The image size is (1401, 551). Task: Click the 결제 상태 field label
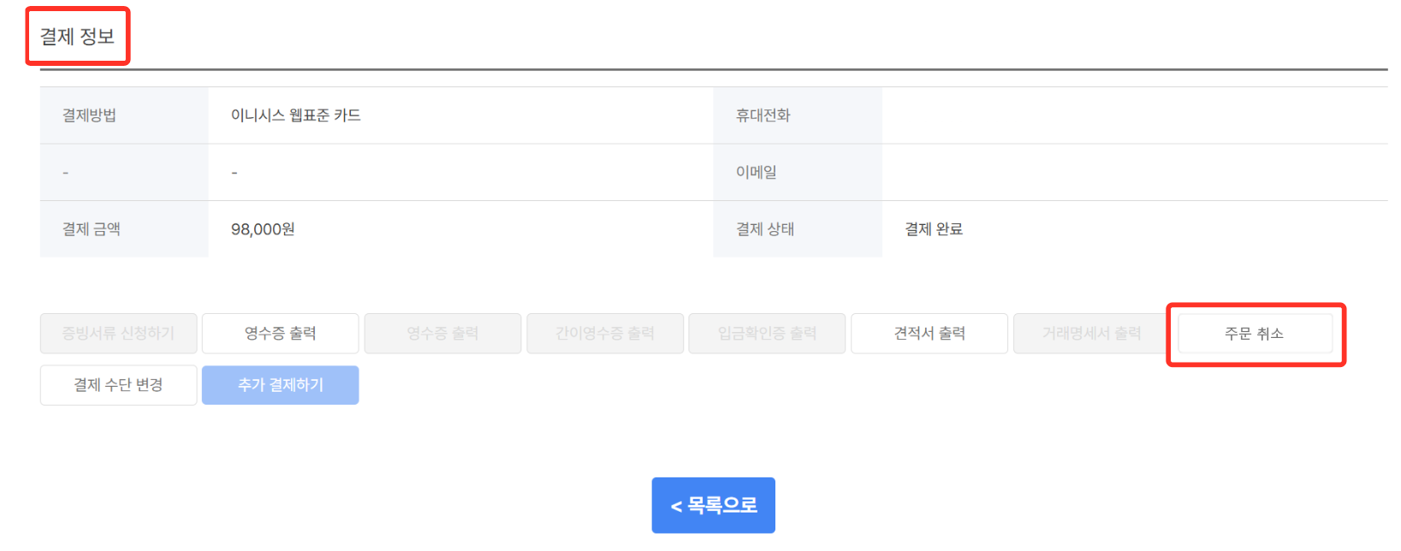pyautogui.click(x=765, y=229)
